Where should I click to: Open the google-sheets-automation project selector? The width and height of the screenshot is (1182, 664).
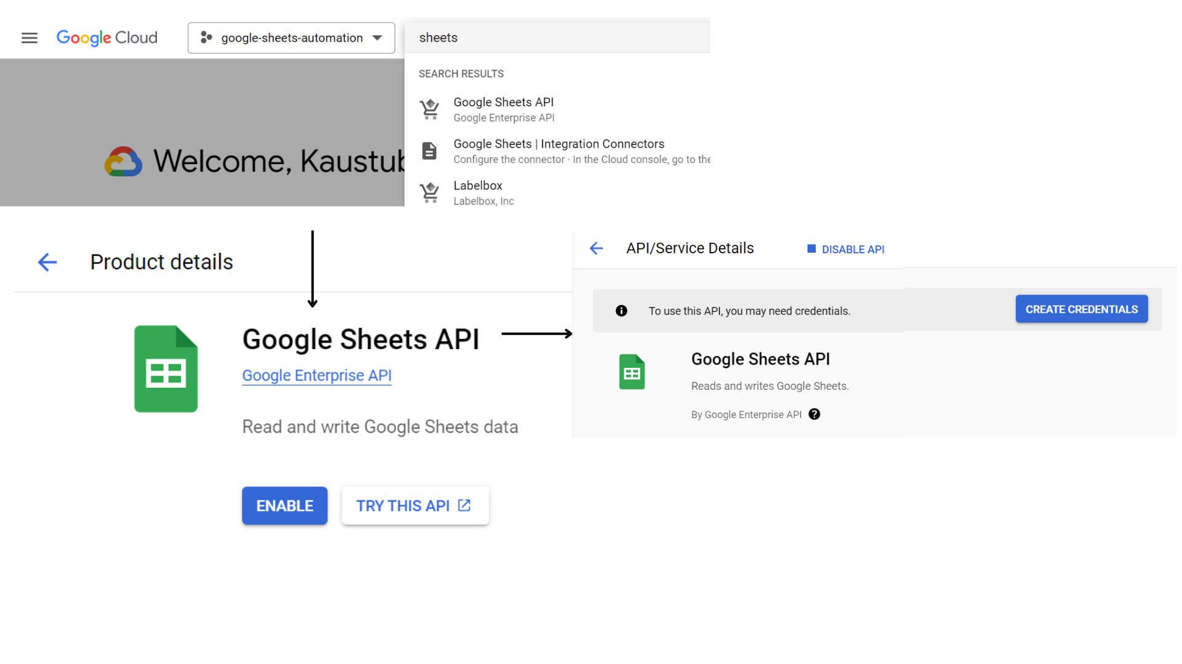click(291, 38)
